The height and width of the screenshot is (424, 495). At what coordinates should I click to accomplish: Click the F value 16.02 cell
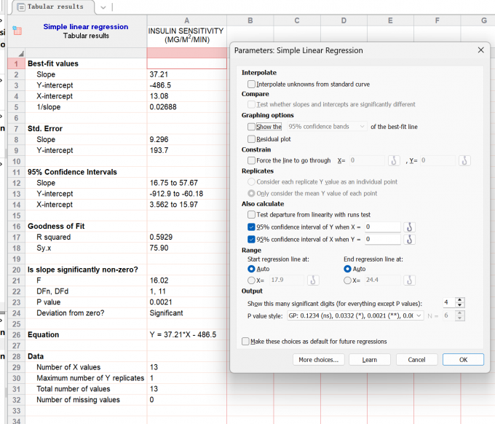point(186,280)
